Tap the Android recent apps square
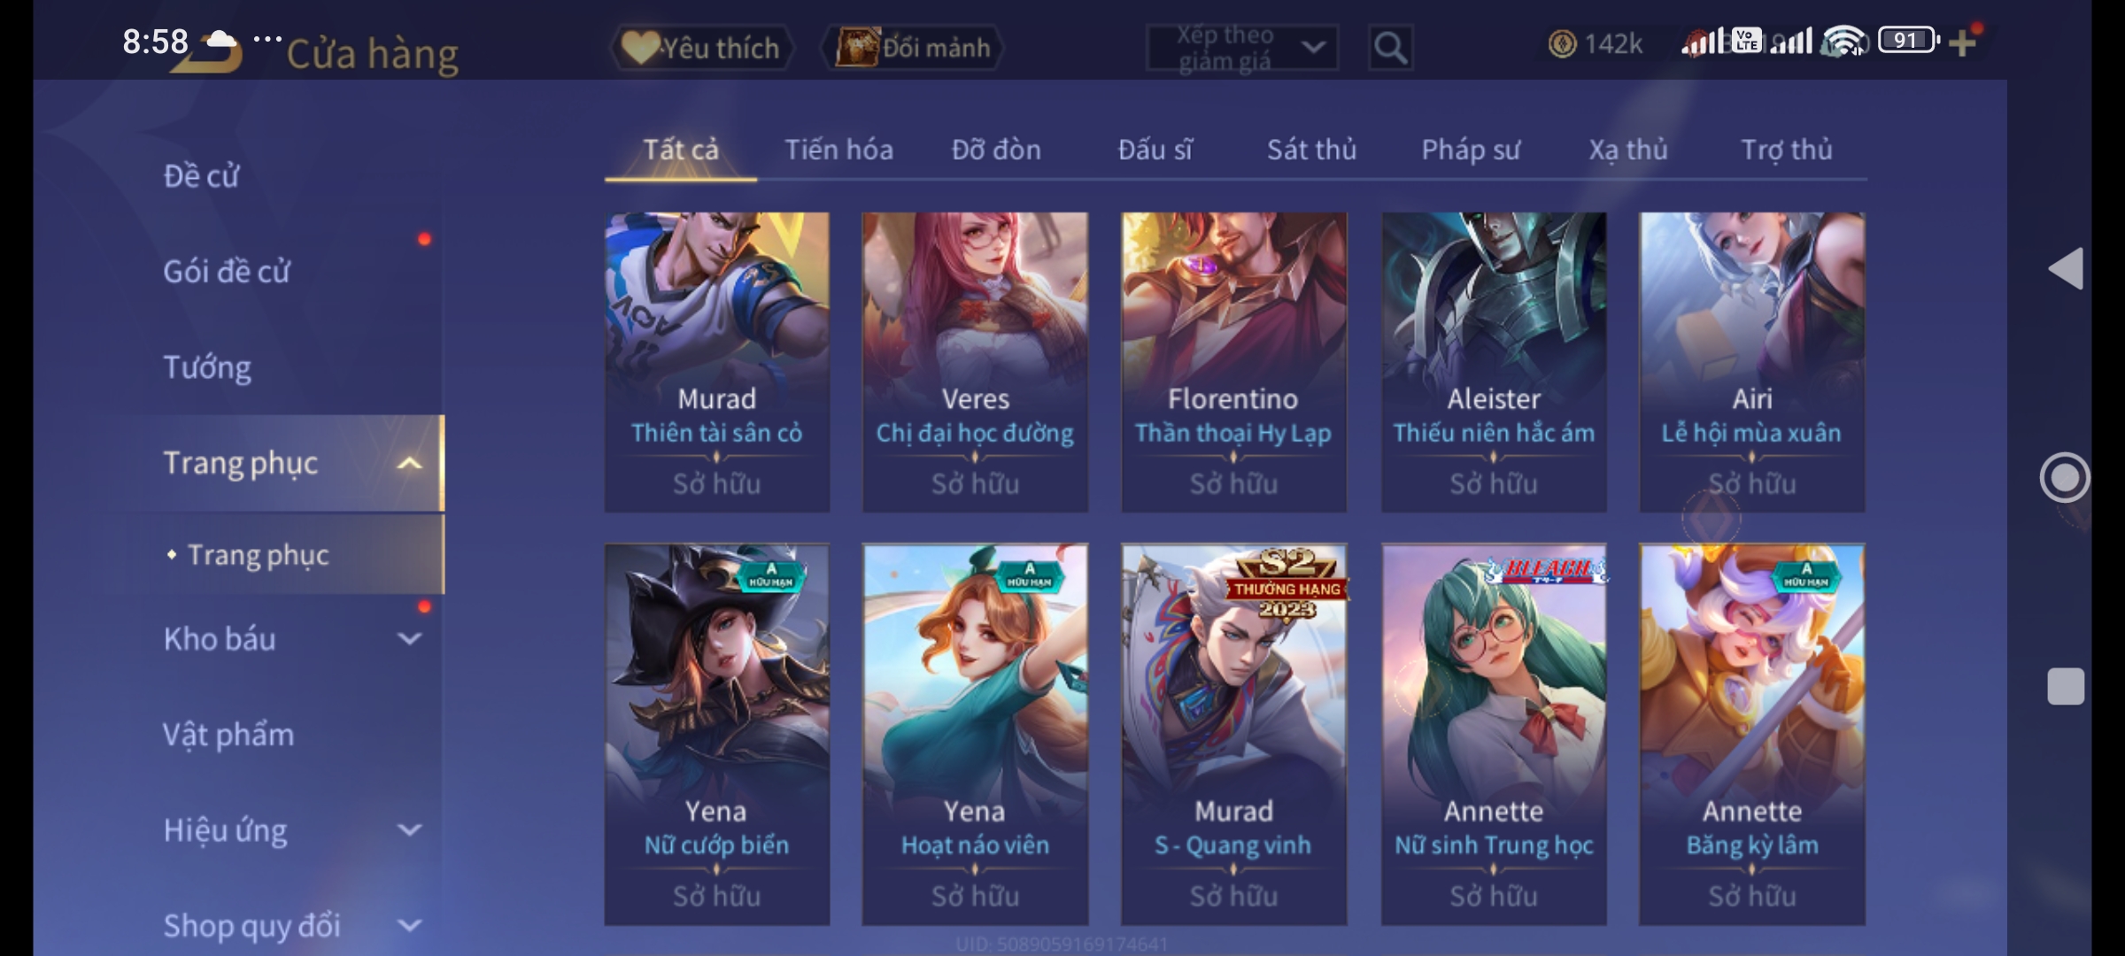 [x=2066, y=686]
